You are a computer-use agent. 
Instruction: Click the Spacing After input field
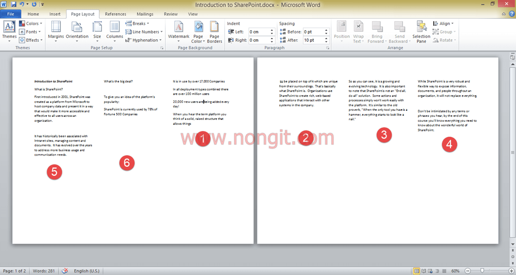(x=313, y=40)
